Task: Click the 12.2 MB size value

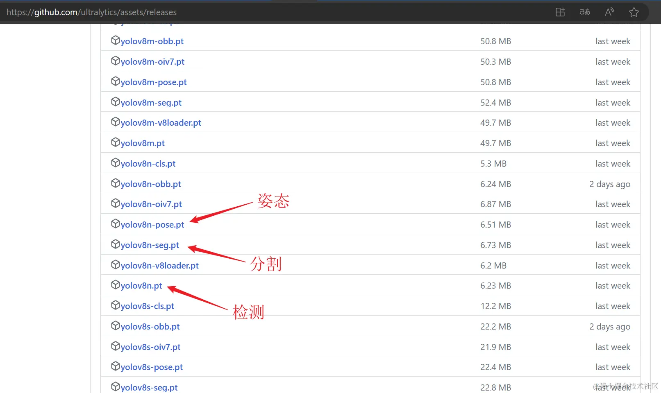Action: point(496,306)
